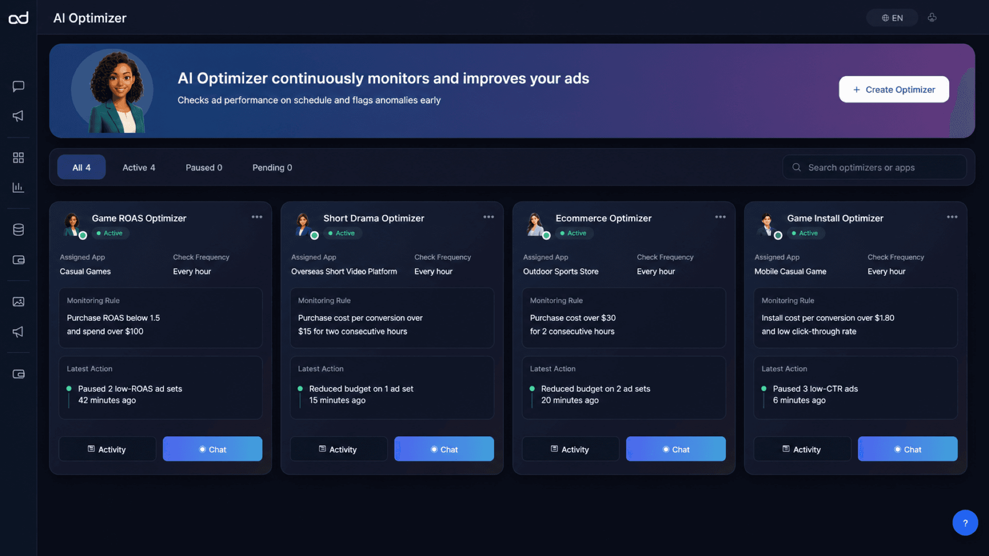Focus the Search optimizers or apps field
This screenshot has height=556, width=989.
click(x=875, y=167)
